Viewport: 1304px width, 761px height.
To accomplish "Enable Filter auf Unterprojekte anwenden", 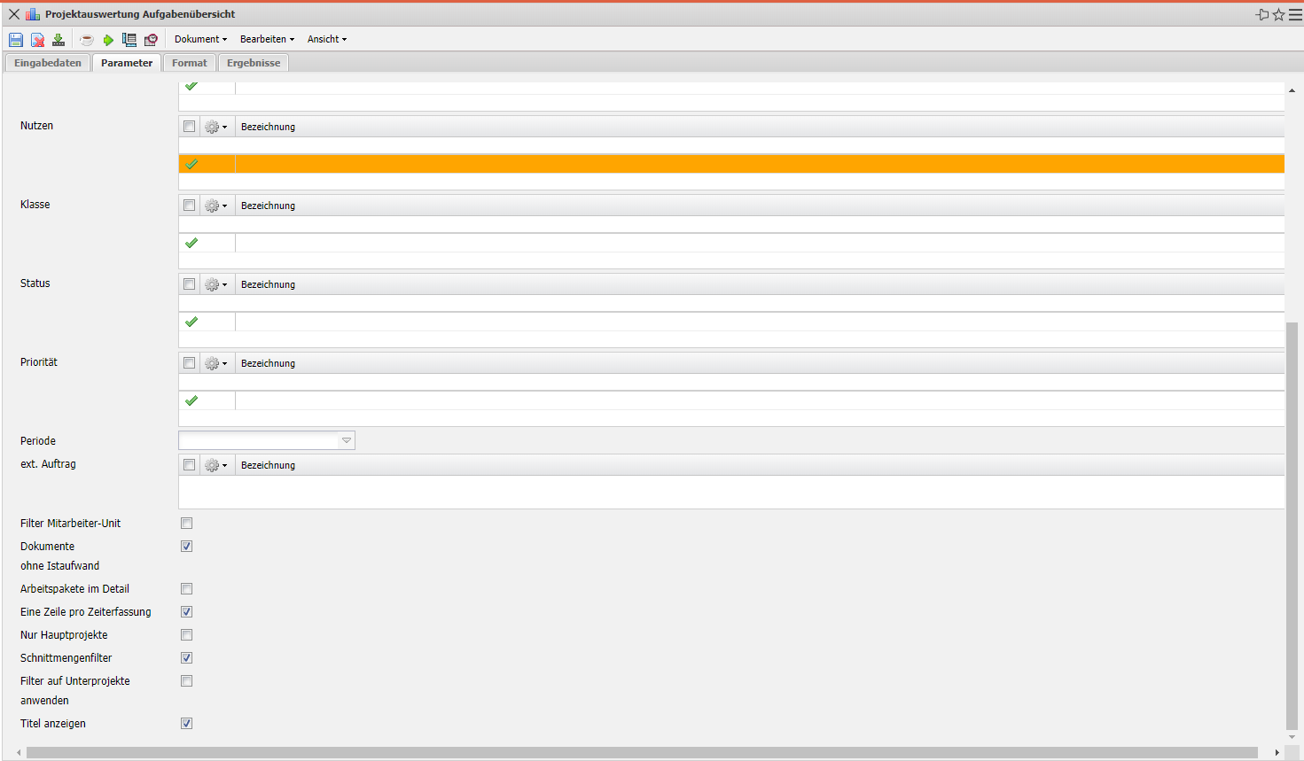I will [186, 681].
